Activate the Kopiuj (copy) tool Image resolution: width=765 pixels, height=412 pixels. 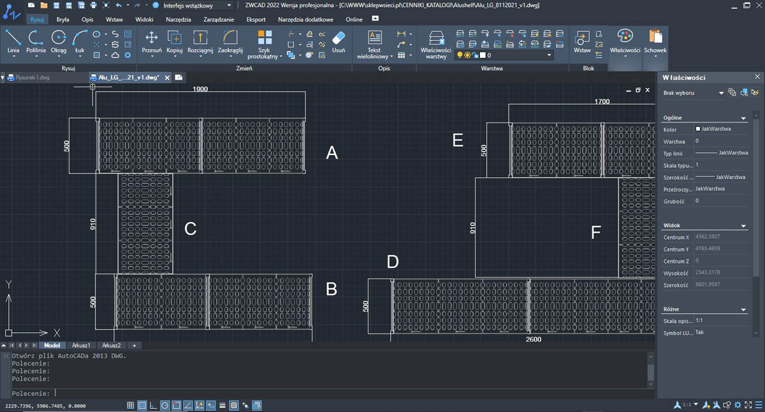click(x=175, y=41)
